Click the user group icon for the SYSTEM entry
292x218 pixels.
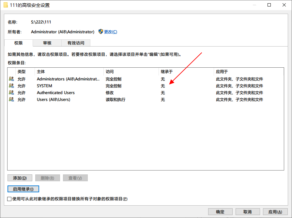click(11, 86)
